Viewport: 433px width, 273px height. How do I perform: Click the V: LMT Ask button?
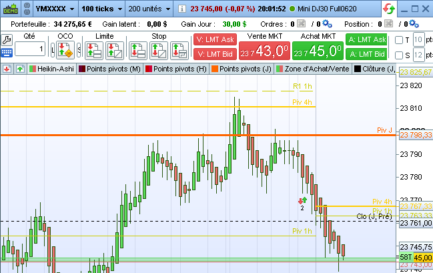215,39
